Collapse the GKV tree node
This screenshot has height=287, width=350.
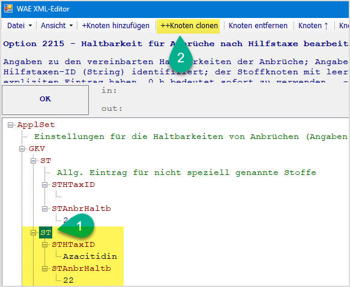[22, 149]
